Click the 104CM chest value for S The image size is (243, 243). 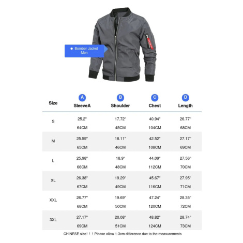pos(155,128)
